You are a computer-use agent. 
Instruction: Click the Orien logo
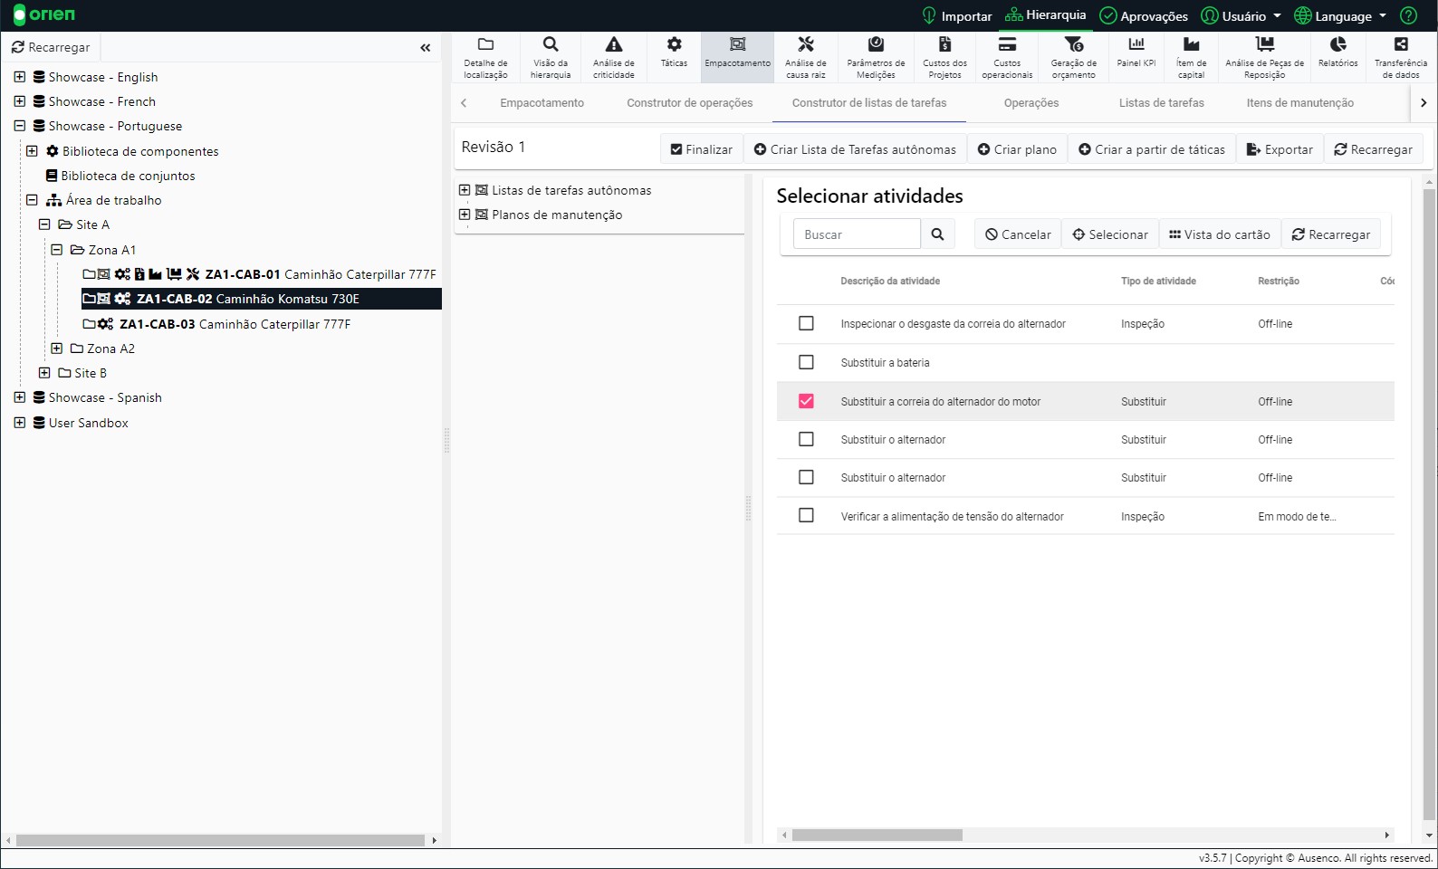44,15
